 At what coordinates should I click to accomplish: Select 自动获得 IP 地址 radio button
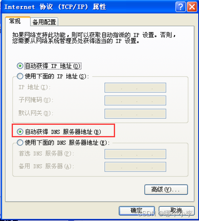click(20, 66)
